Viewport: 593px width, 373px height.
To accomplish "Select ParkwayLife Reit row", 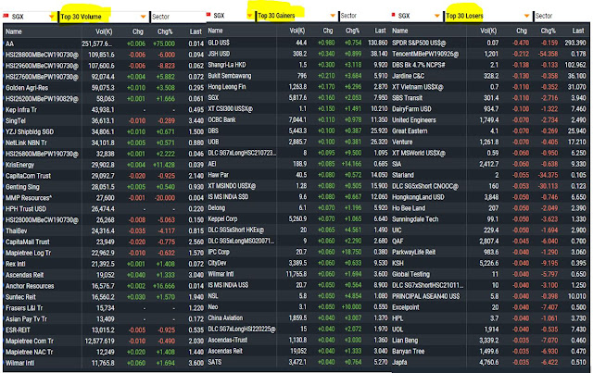I will click(490, 252).
